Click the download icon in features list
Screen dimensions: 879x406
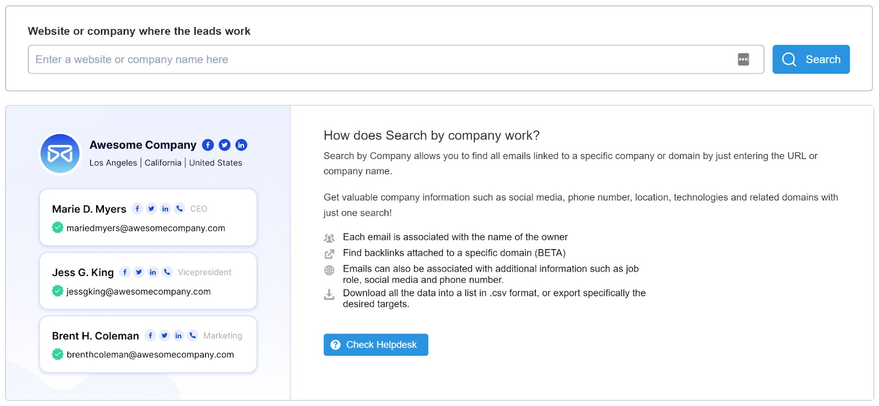pos(329,295)
